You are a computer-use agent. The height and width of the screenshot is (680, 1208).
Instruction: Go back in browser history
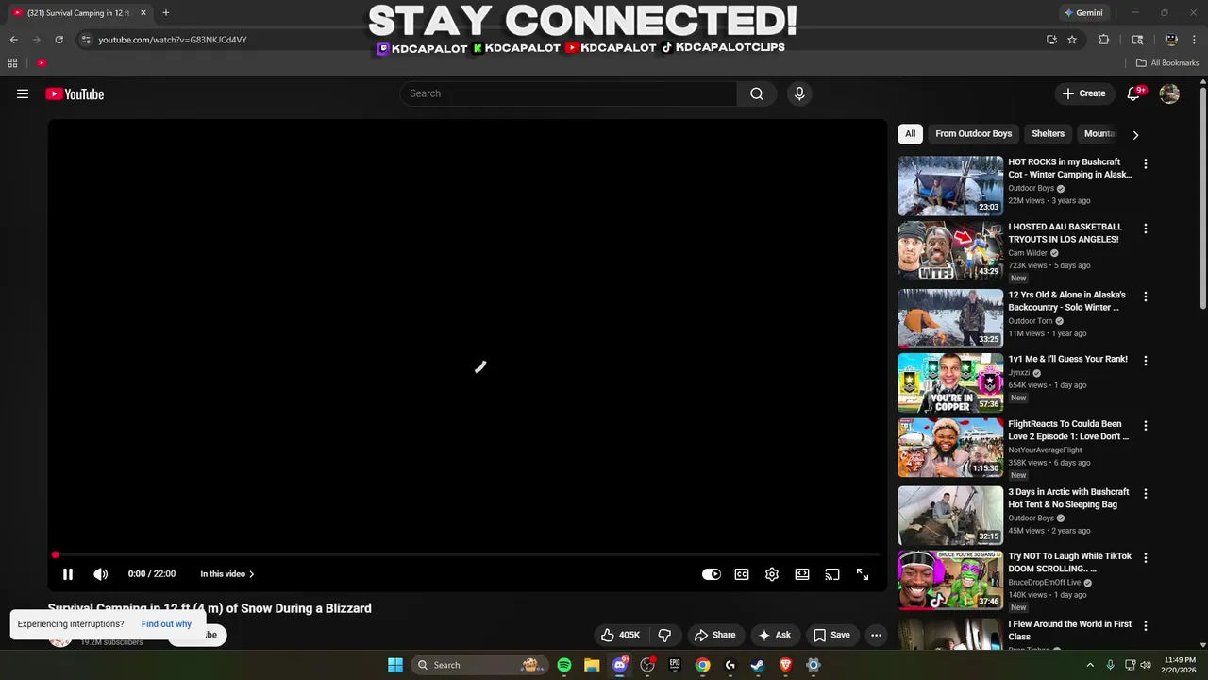[x=13, y=40]
